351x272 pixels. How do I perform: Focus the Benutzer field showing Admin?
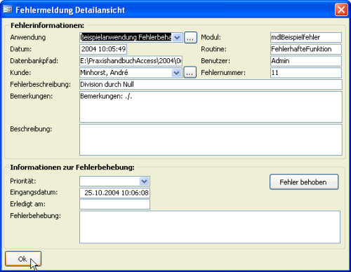pos(306,61)
